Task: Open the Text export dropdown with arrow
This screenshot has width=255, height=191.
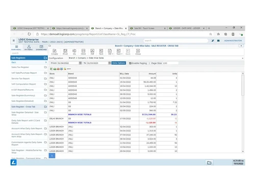Action: coord(119,52)
